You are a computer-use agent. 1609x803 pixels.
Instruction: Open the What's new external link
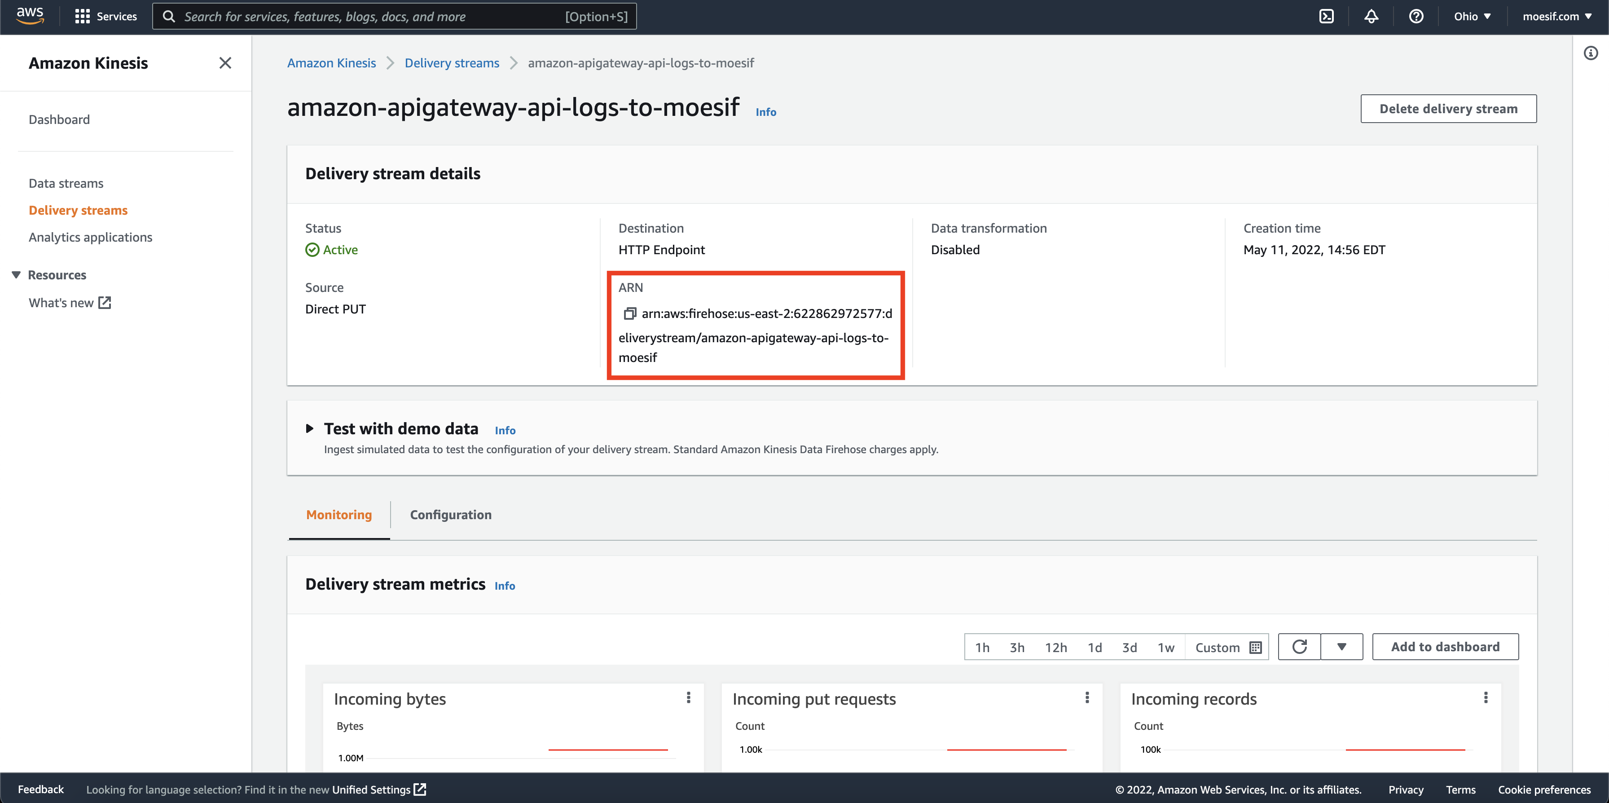click(x=70, y=302)
